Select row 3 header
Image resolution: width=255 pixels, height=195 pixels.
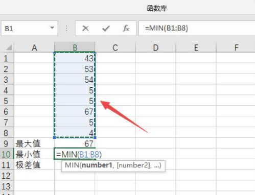[7, 79]
